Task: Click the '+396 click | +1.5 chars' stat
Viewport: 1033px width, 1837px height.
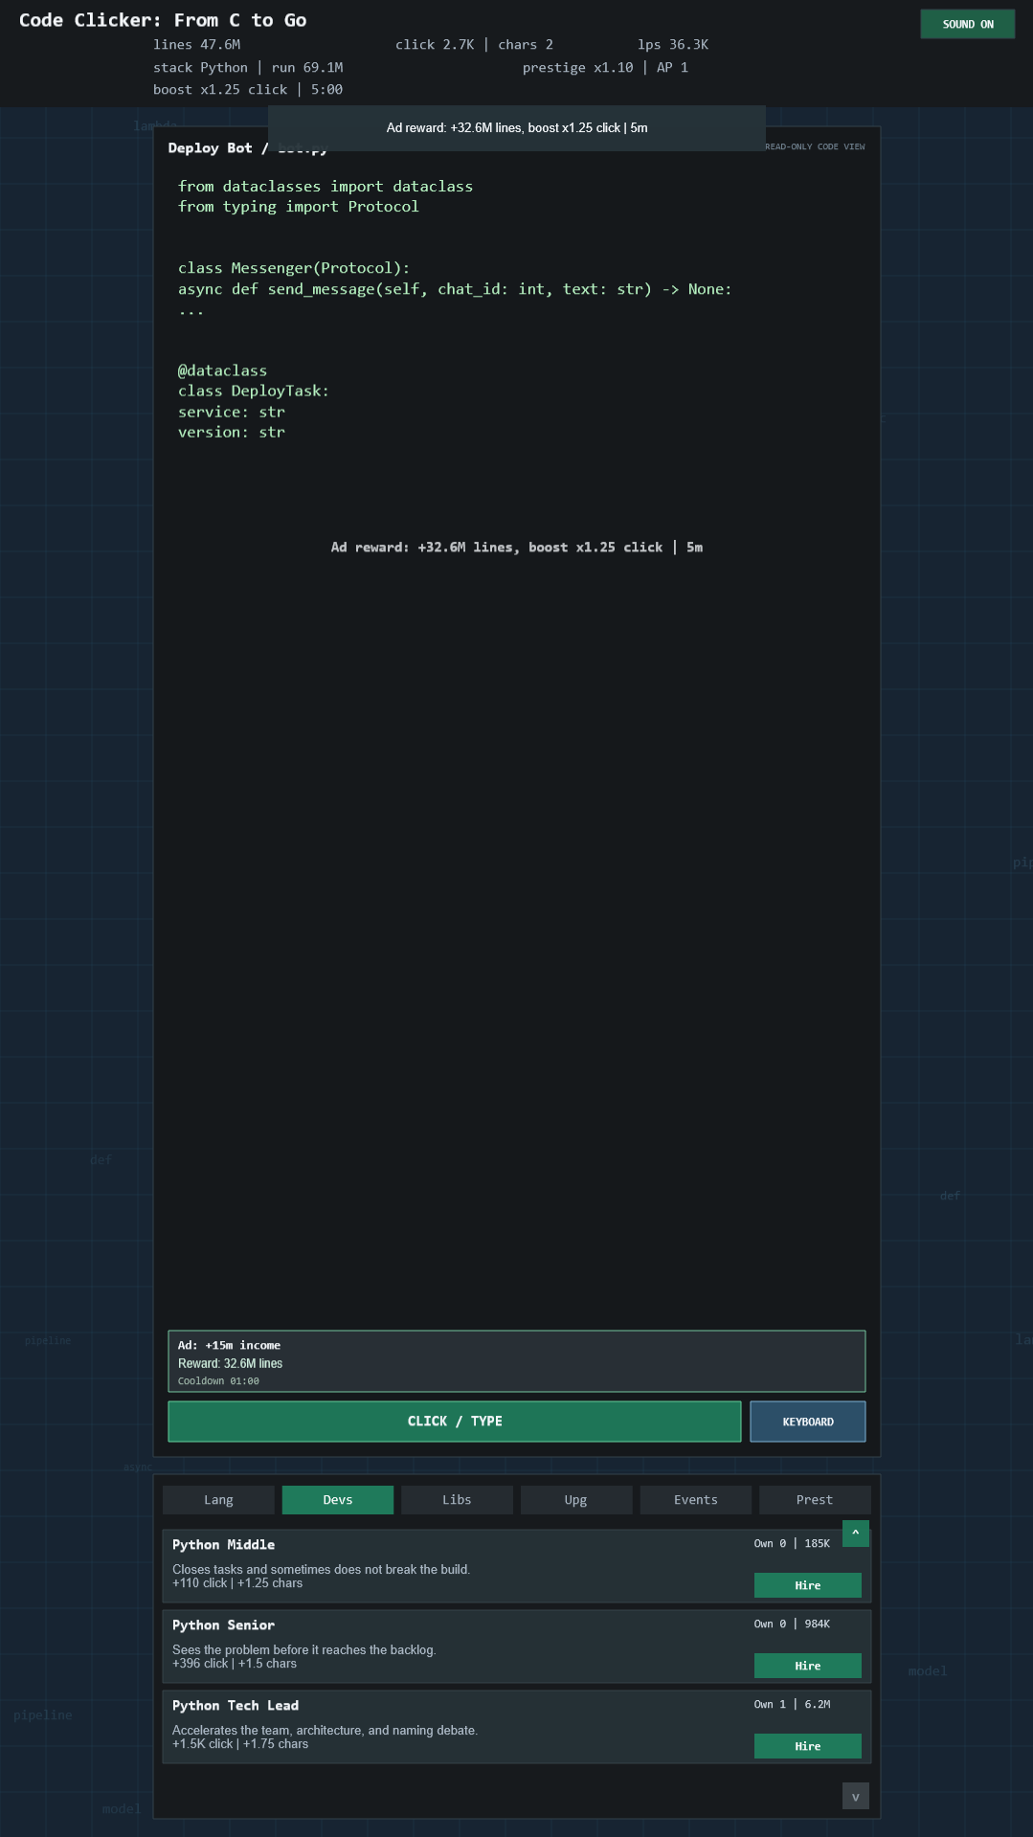Action: pyautogui.click(x=235, y=1664)
